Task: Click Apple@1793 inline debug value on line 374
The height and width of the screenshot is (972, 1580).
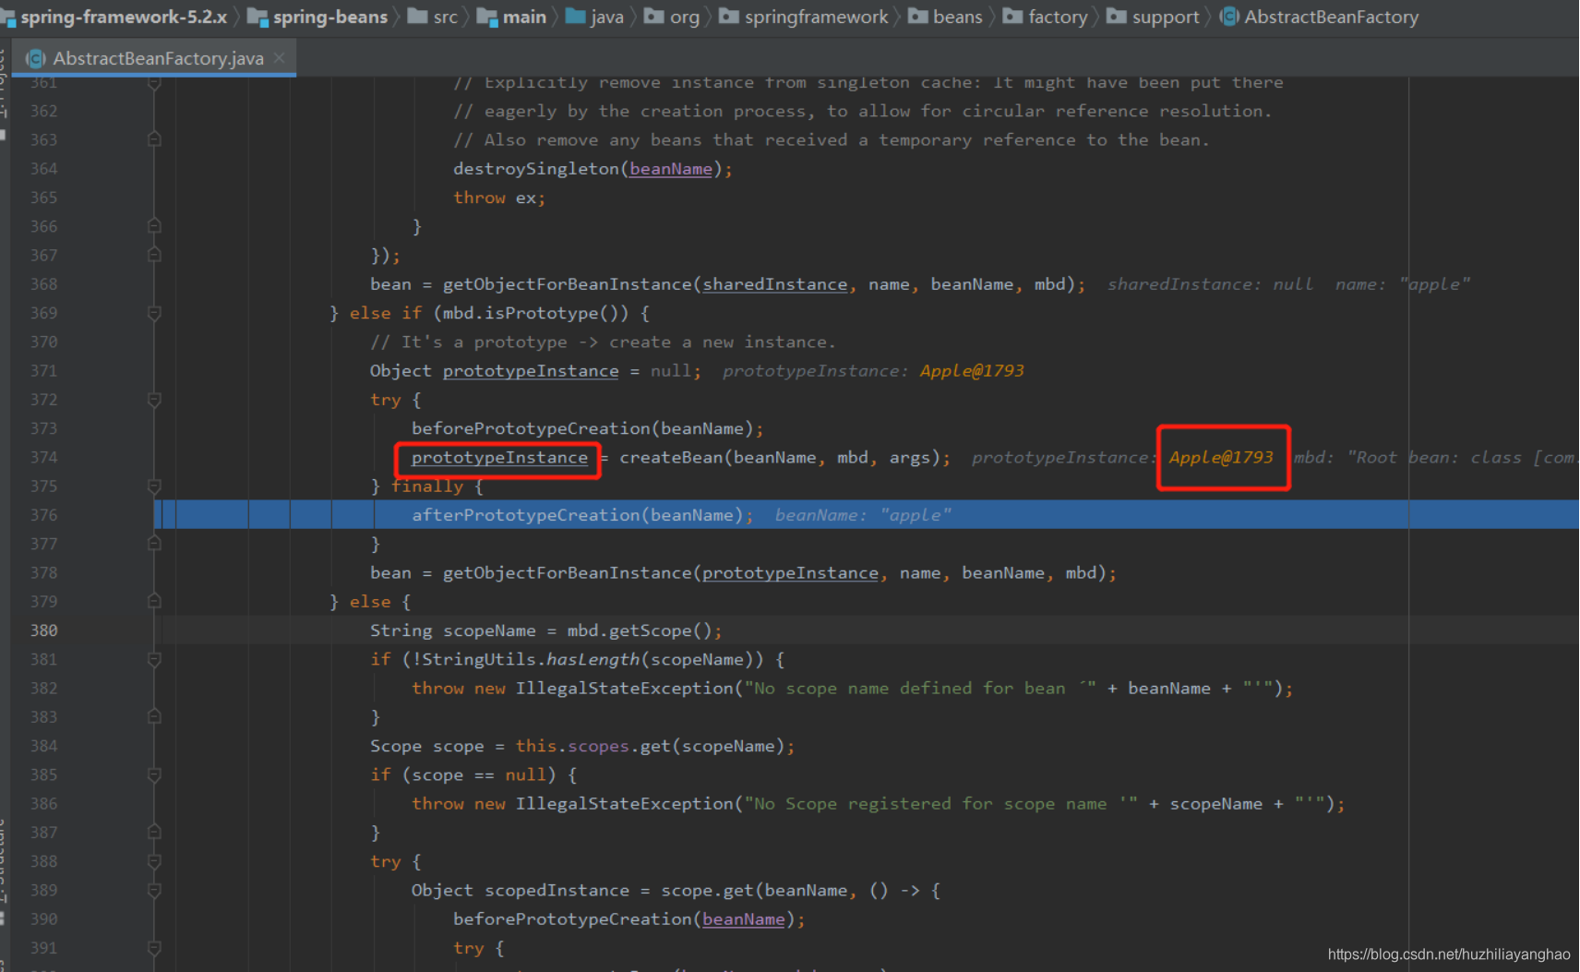Action: 1221,457
